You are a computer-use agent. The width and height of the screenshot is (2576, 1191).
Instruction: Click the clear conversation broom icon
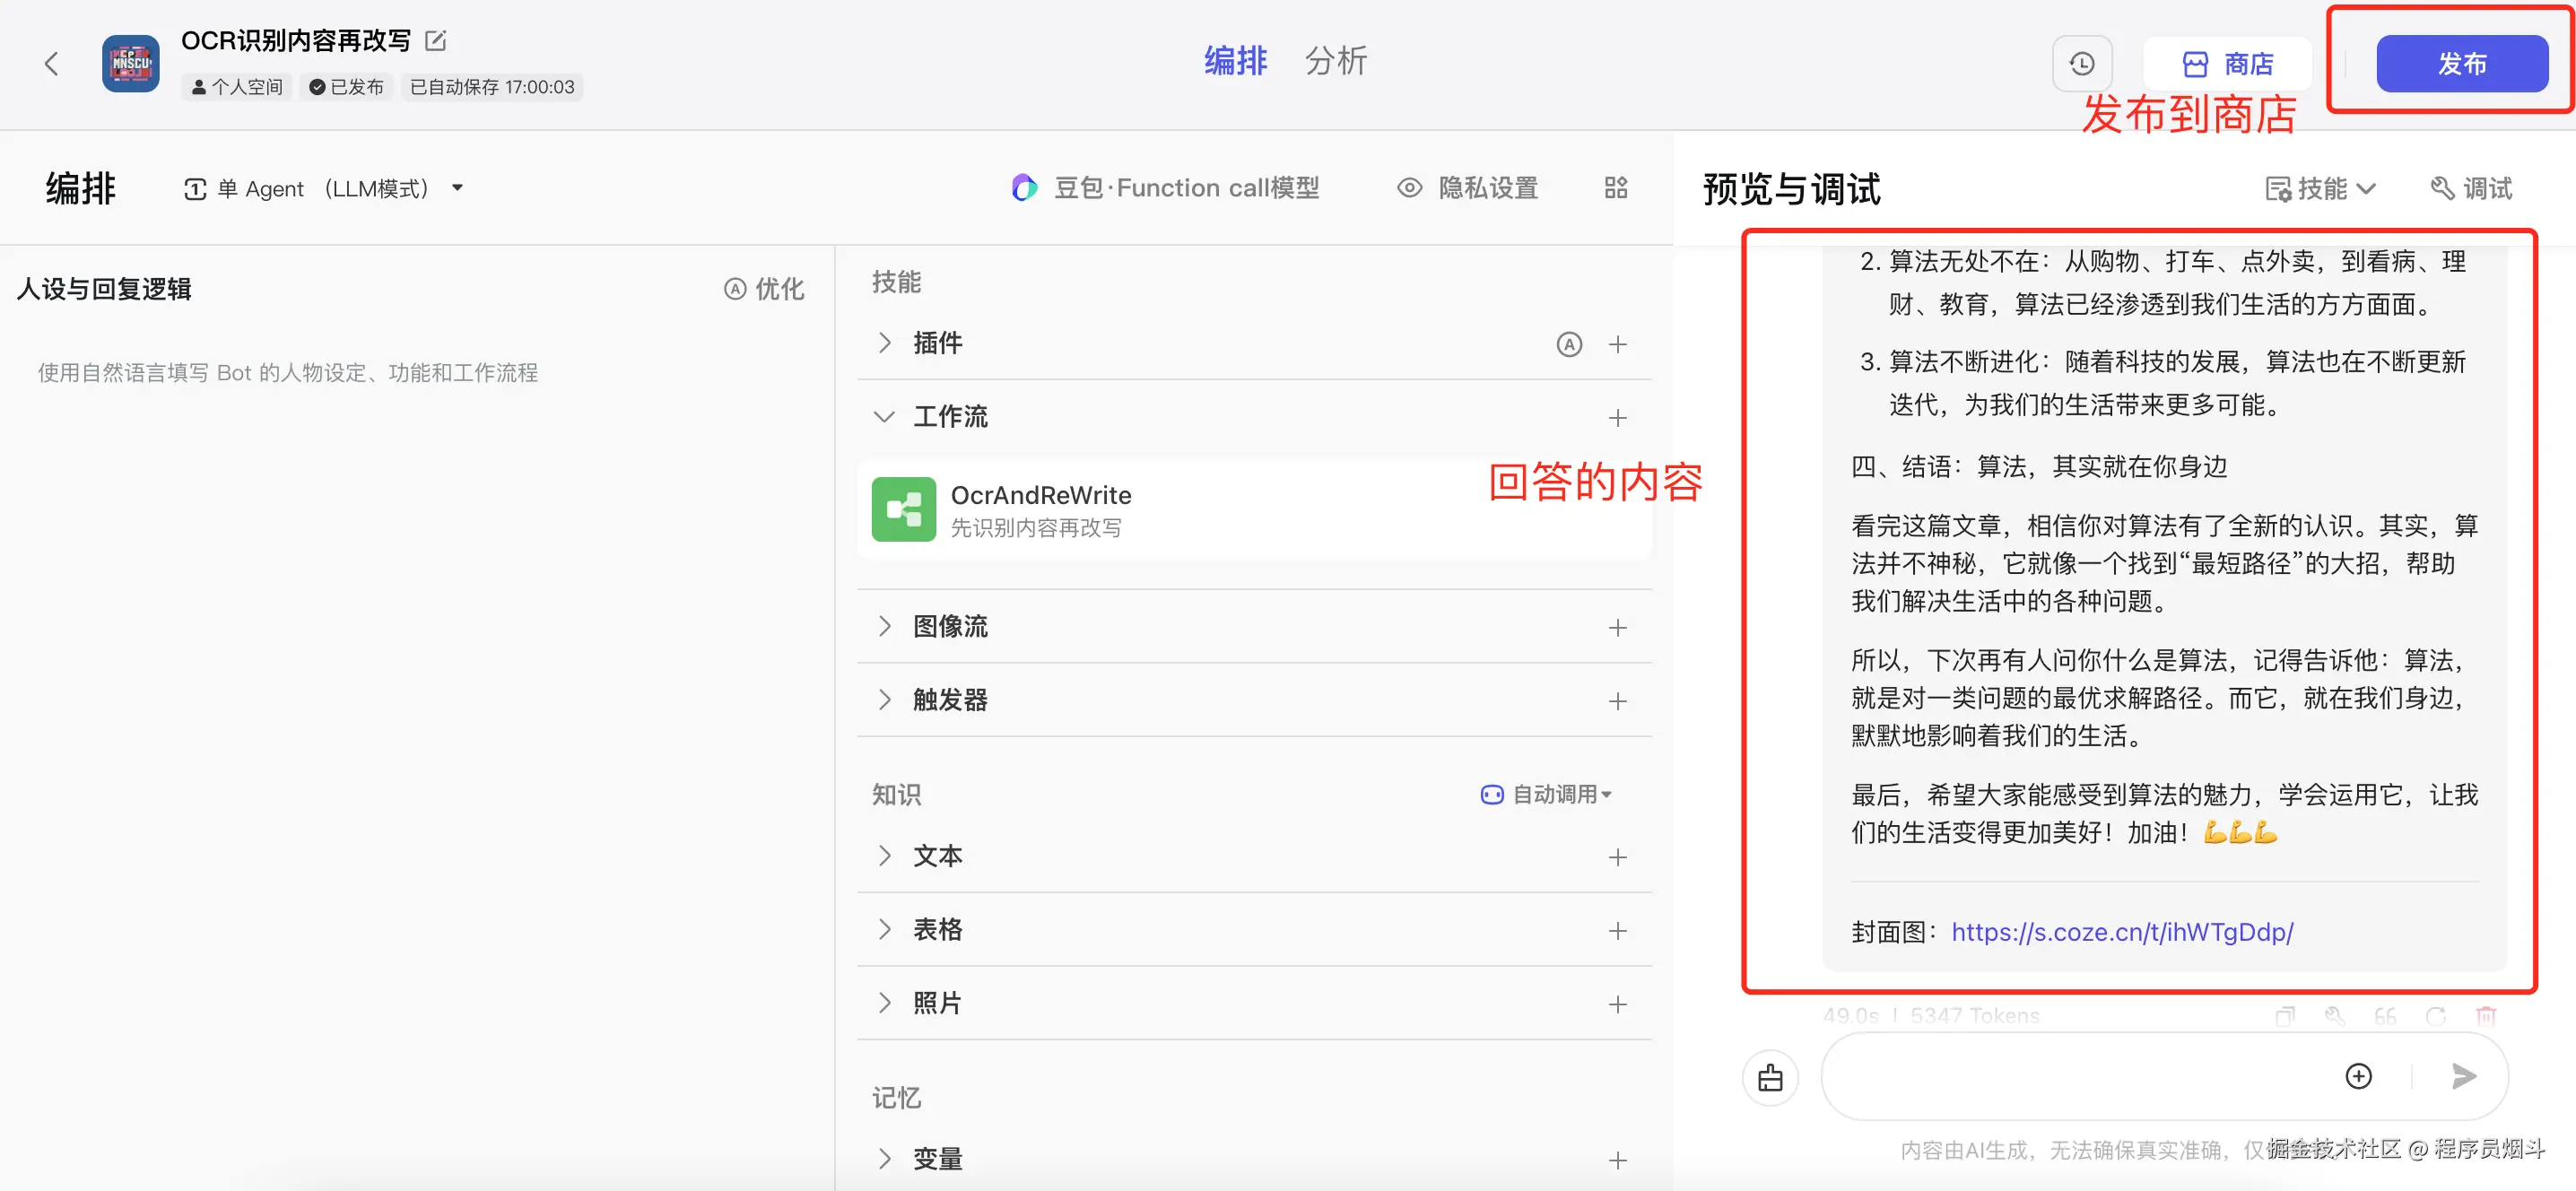pyautogui.click(x=1769, y=1078)
